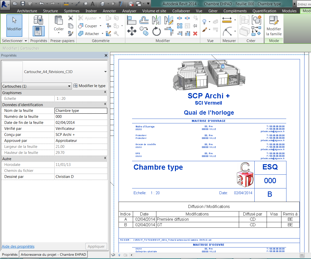This screenshot has width=311, height=259.
Task: Open the Aide des propriétés link
Action: pos(18,246)
